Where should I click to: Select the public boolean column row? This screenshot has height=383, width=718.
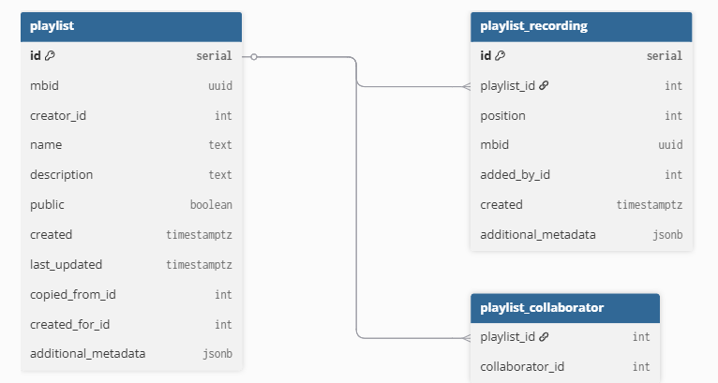tap(131, 204)
